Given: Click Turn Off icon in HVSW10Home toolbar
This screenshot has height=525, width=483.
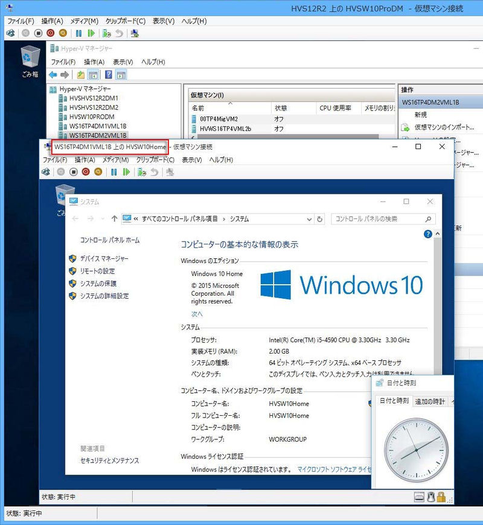Looking at the screenshot, I should pos(73,172).
